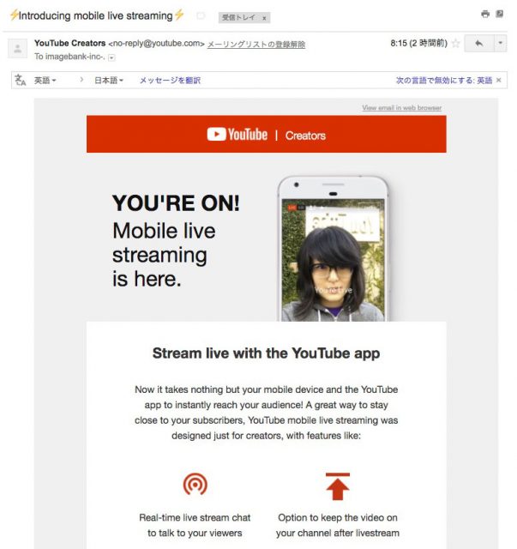Expand recipient details arrow
517x549 pixels.
111,57
